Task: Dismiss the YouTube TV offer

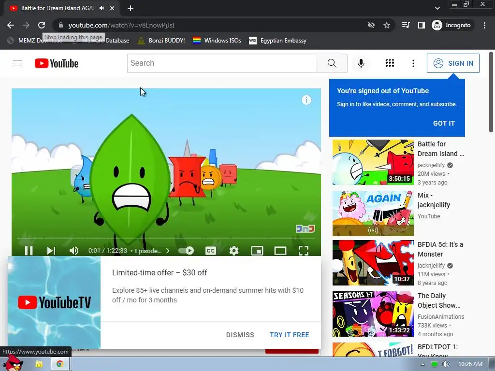Action: [x=240, y=335]
